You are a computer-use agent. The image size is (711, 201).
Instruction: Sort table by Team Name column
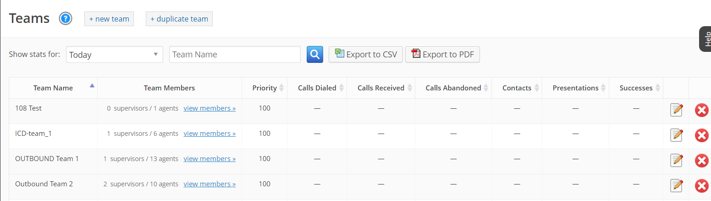(x=53, y=88)
